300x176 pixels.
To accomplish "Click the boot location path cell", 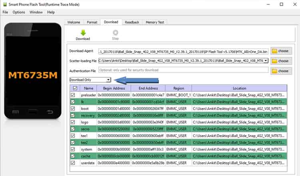I will click(239, 109).
